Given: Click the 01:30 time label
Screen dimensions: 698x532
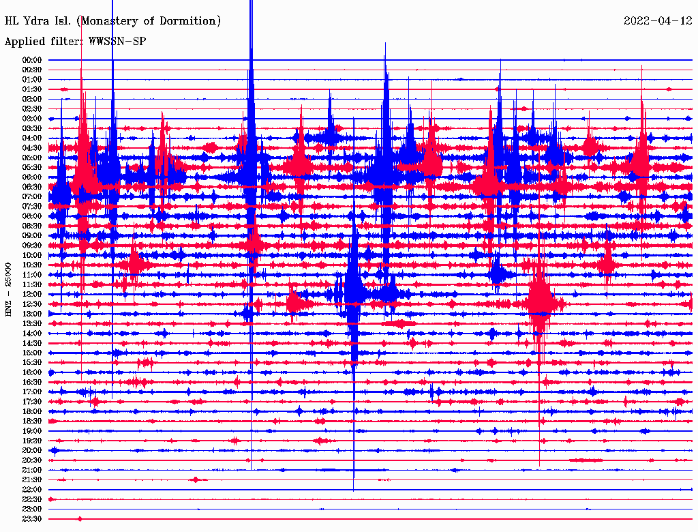Looking at the screenshot, I should (31, 89).
